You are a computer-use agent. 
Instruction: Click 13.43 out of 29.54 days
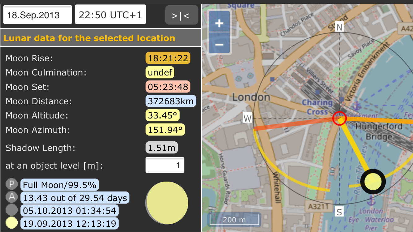point(75,198)
